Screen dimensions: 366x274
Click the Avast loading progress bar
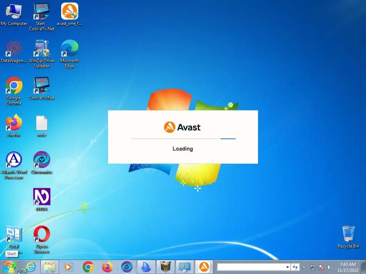(183, 139)
